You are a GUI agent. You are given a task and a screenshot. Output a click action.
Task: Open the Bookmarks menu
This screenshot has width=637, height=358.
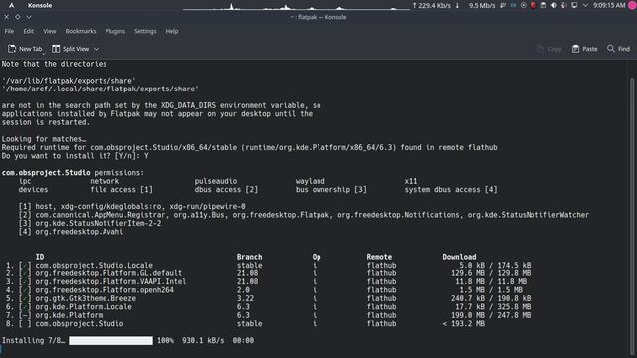(x=81, y=31)
